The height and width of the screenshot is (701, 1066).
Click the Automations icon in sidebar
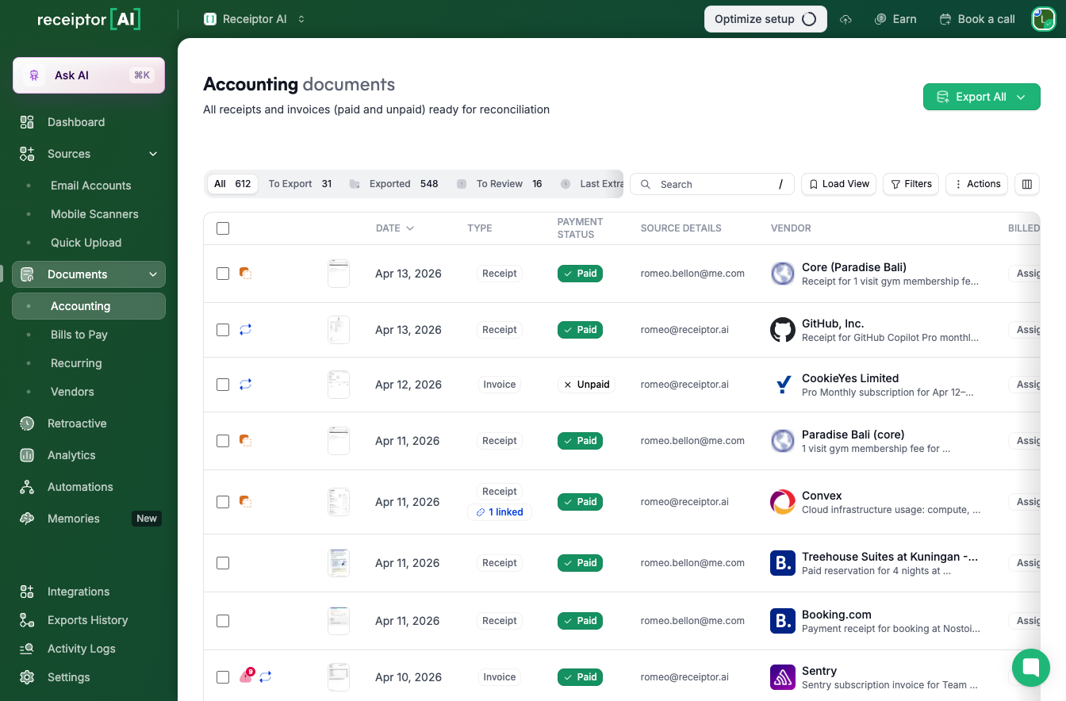click(x=27, y=487)
